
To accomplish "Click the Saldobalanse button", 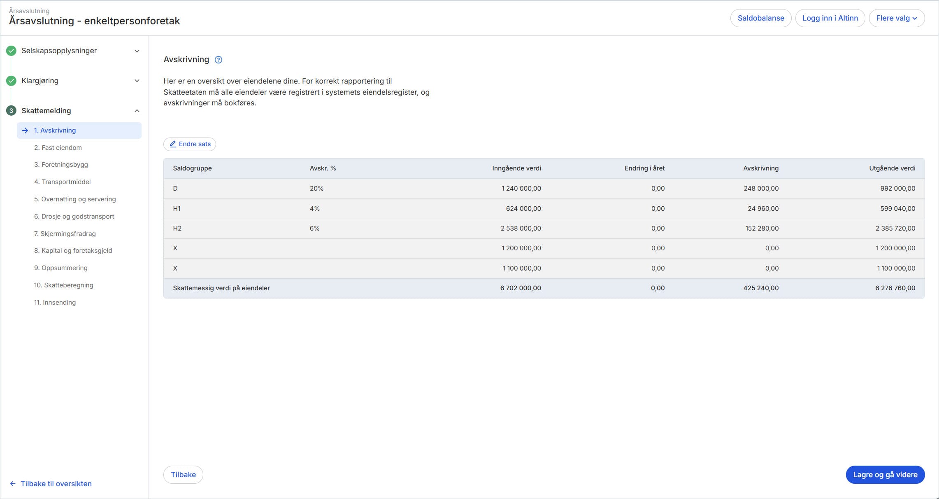I will [760, 18].
